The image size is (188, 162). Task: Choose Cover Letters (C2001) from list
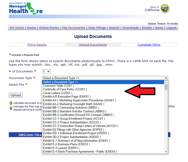57,93
